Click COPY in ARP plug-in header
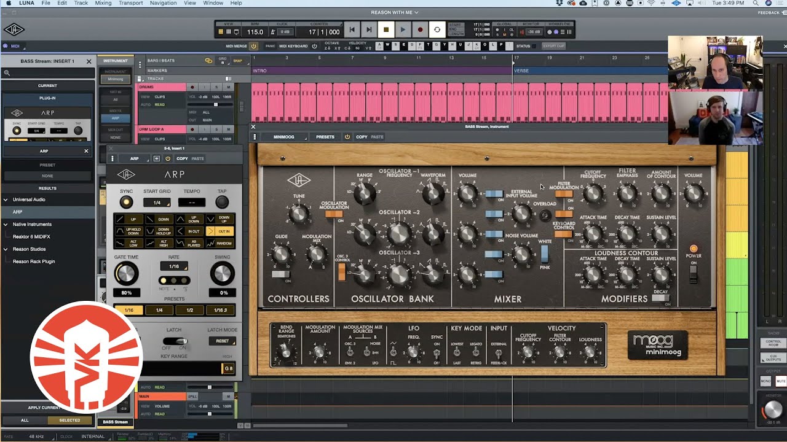The image size is (787, 442). (182, 158)
